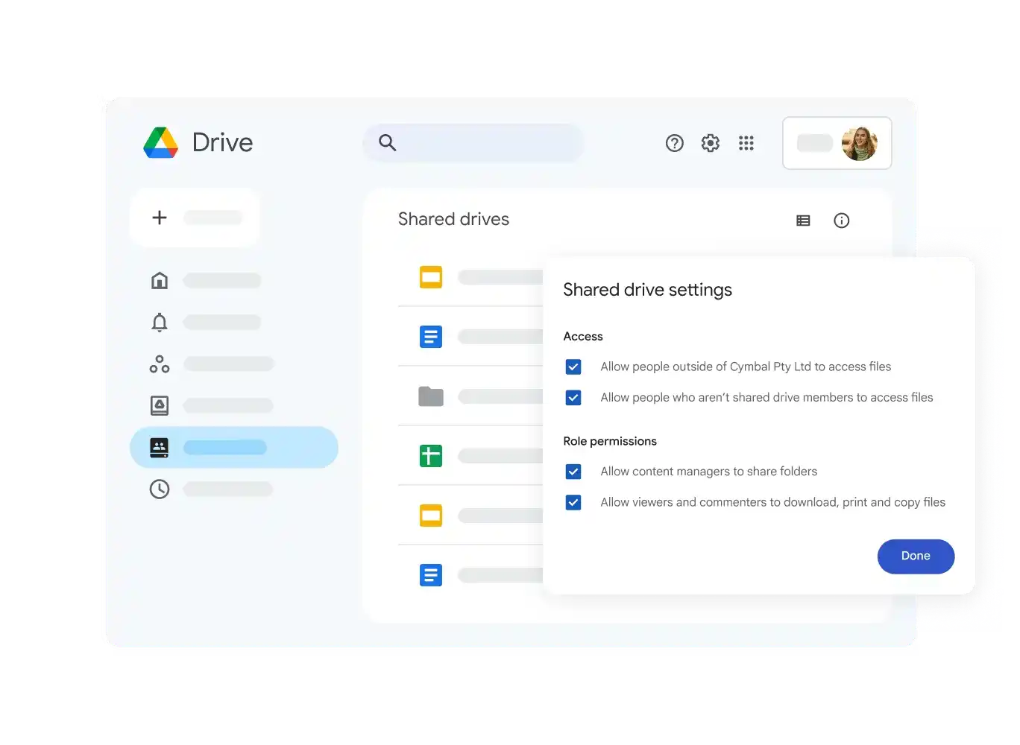1020x745 pixels.
Task: Select the grey folder item
Action: coord(430,396)
